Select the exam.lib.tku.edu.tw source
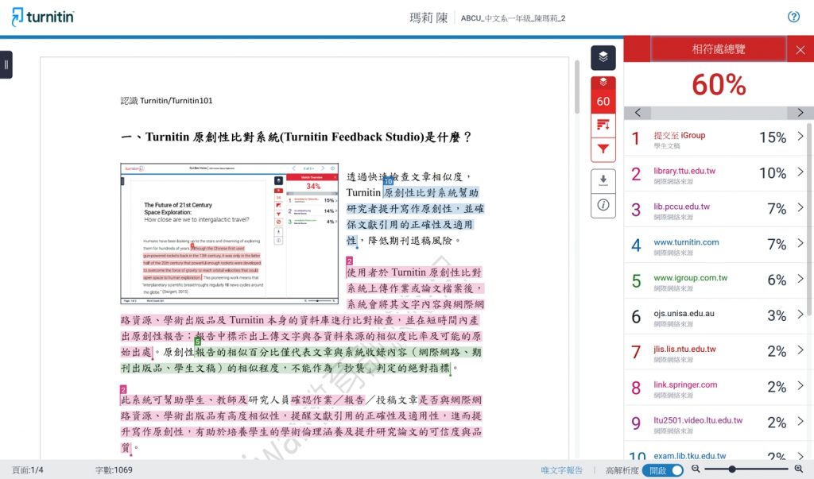This screenshot has height=479, width=814. [689, 456]
